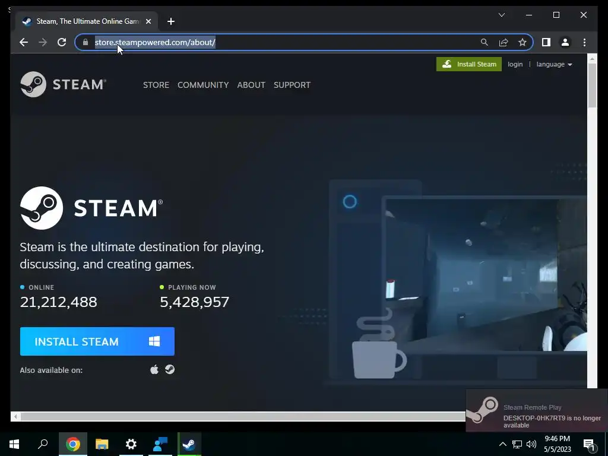Share this page via the share icon

coord(503,42)
